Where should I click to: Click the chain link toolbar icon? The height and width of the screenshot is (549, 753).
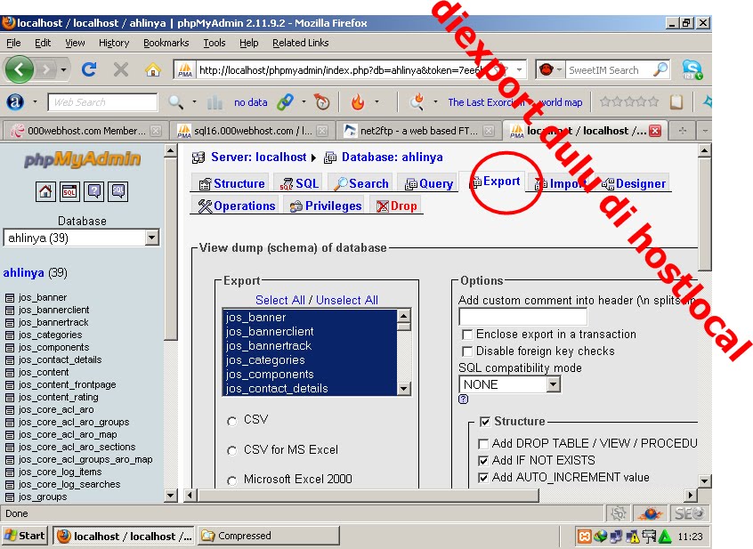tap(285, 101)
